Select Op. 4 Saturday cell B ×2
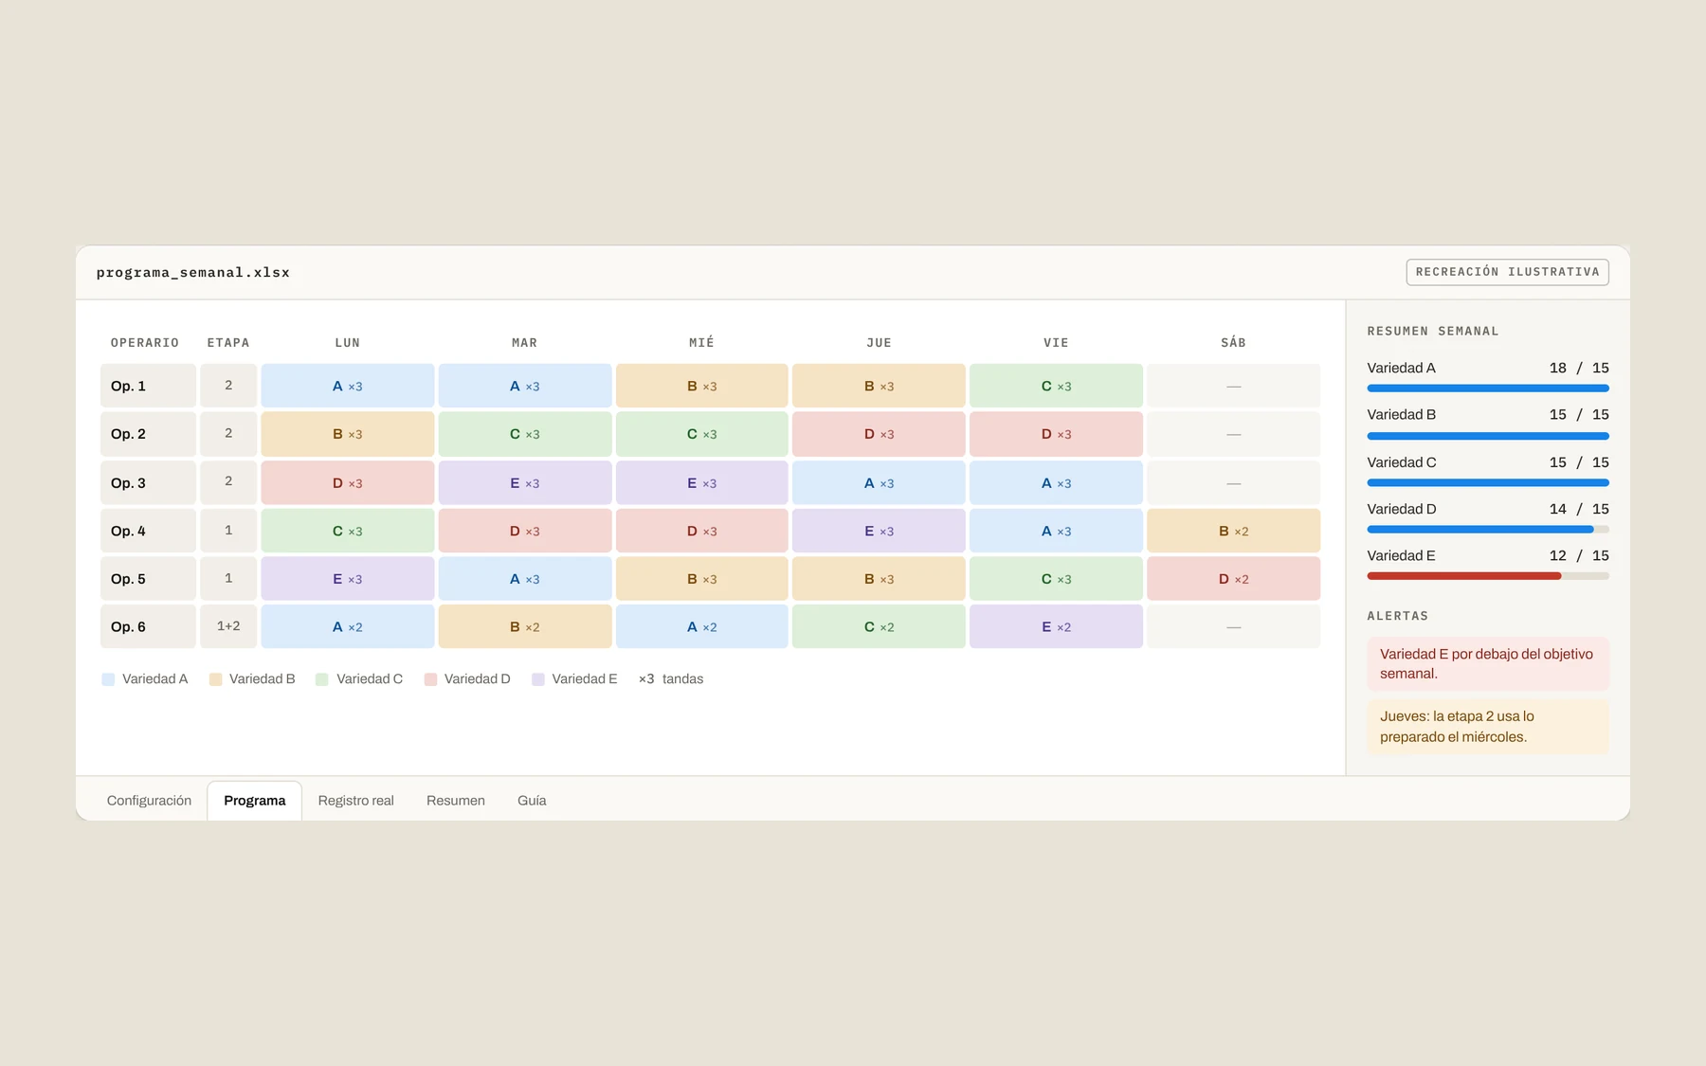 click(1233, 531)
